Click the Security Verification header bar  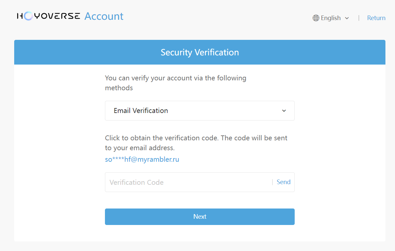tap(199, 52)
